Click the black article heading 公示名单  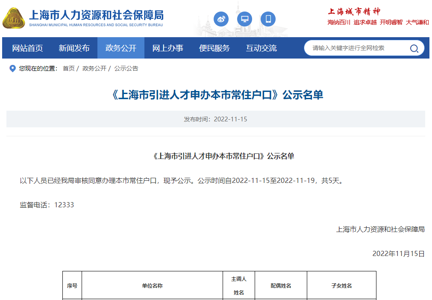point(223,156)
